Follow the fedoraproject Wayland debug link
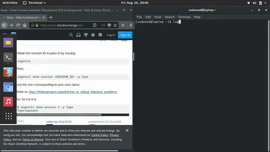The height and width of the screenshot is (152, 270). coord(73,92)
